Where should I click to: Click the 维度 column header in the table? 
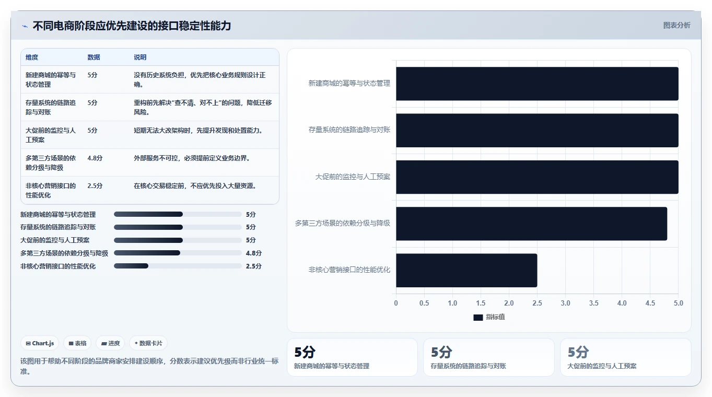pos(32,57)
